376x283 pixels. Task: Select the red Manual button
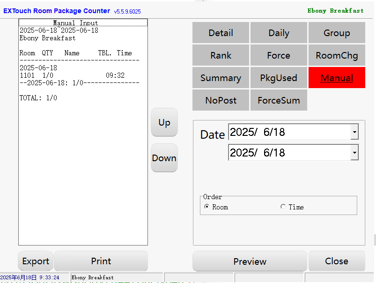coord(336,78)
